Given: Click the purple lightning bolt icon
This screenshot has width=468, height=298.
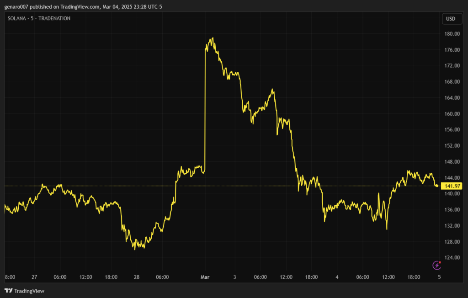Looking at the screenshot, I should [437, 265].
